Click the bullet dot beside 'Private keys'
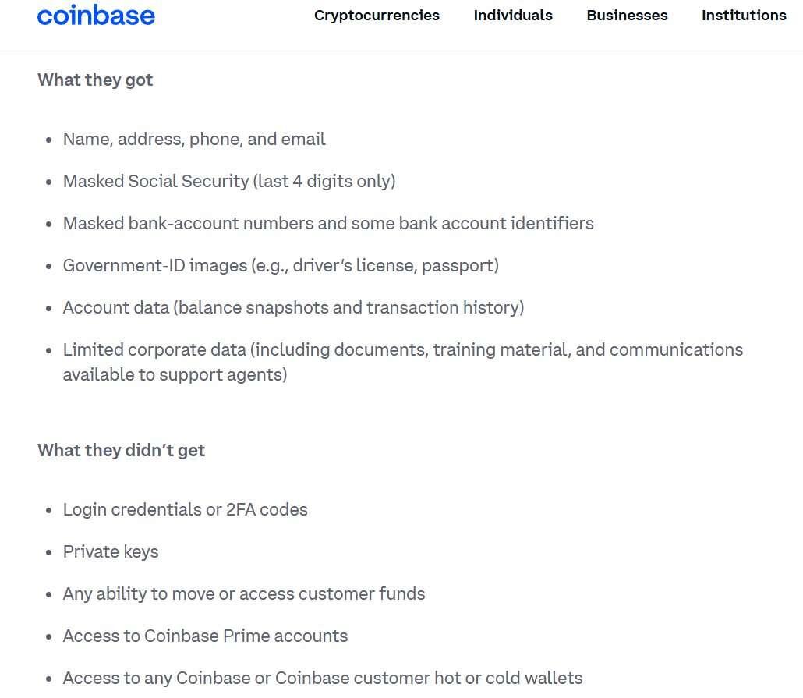This screenshot has height=698, width=803. [48, 553]
